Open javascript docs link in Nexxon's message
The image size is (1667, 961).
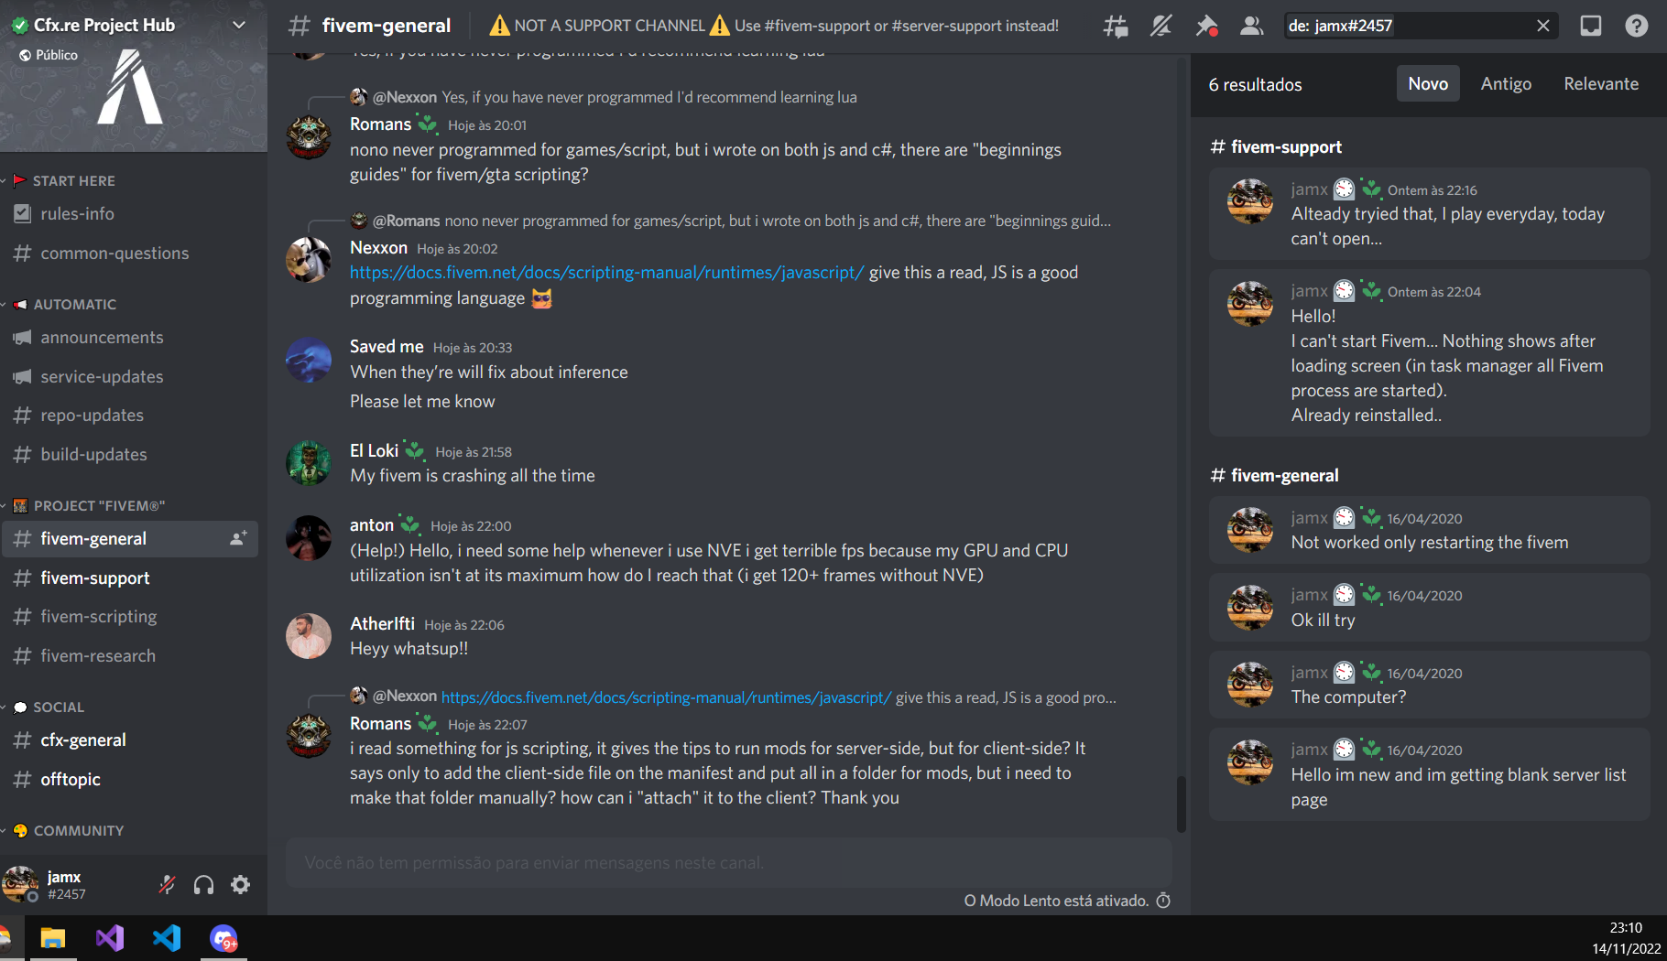(606, 272)
